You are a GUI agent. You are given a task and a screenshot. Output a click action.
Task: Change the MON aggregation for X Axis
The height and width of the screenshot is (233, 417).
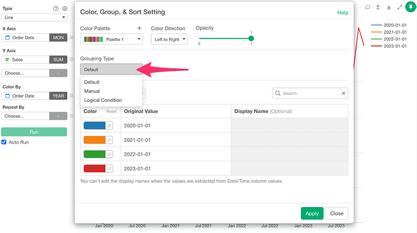click(x=58, y=37)
